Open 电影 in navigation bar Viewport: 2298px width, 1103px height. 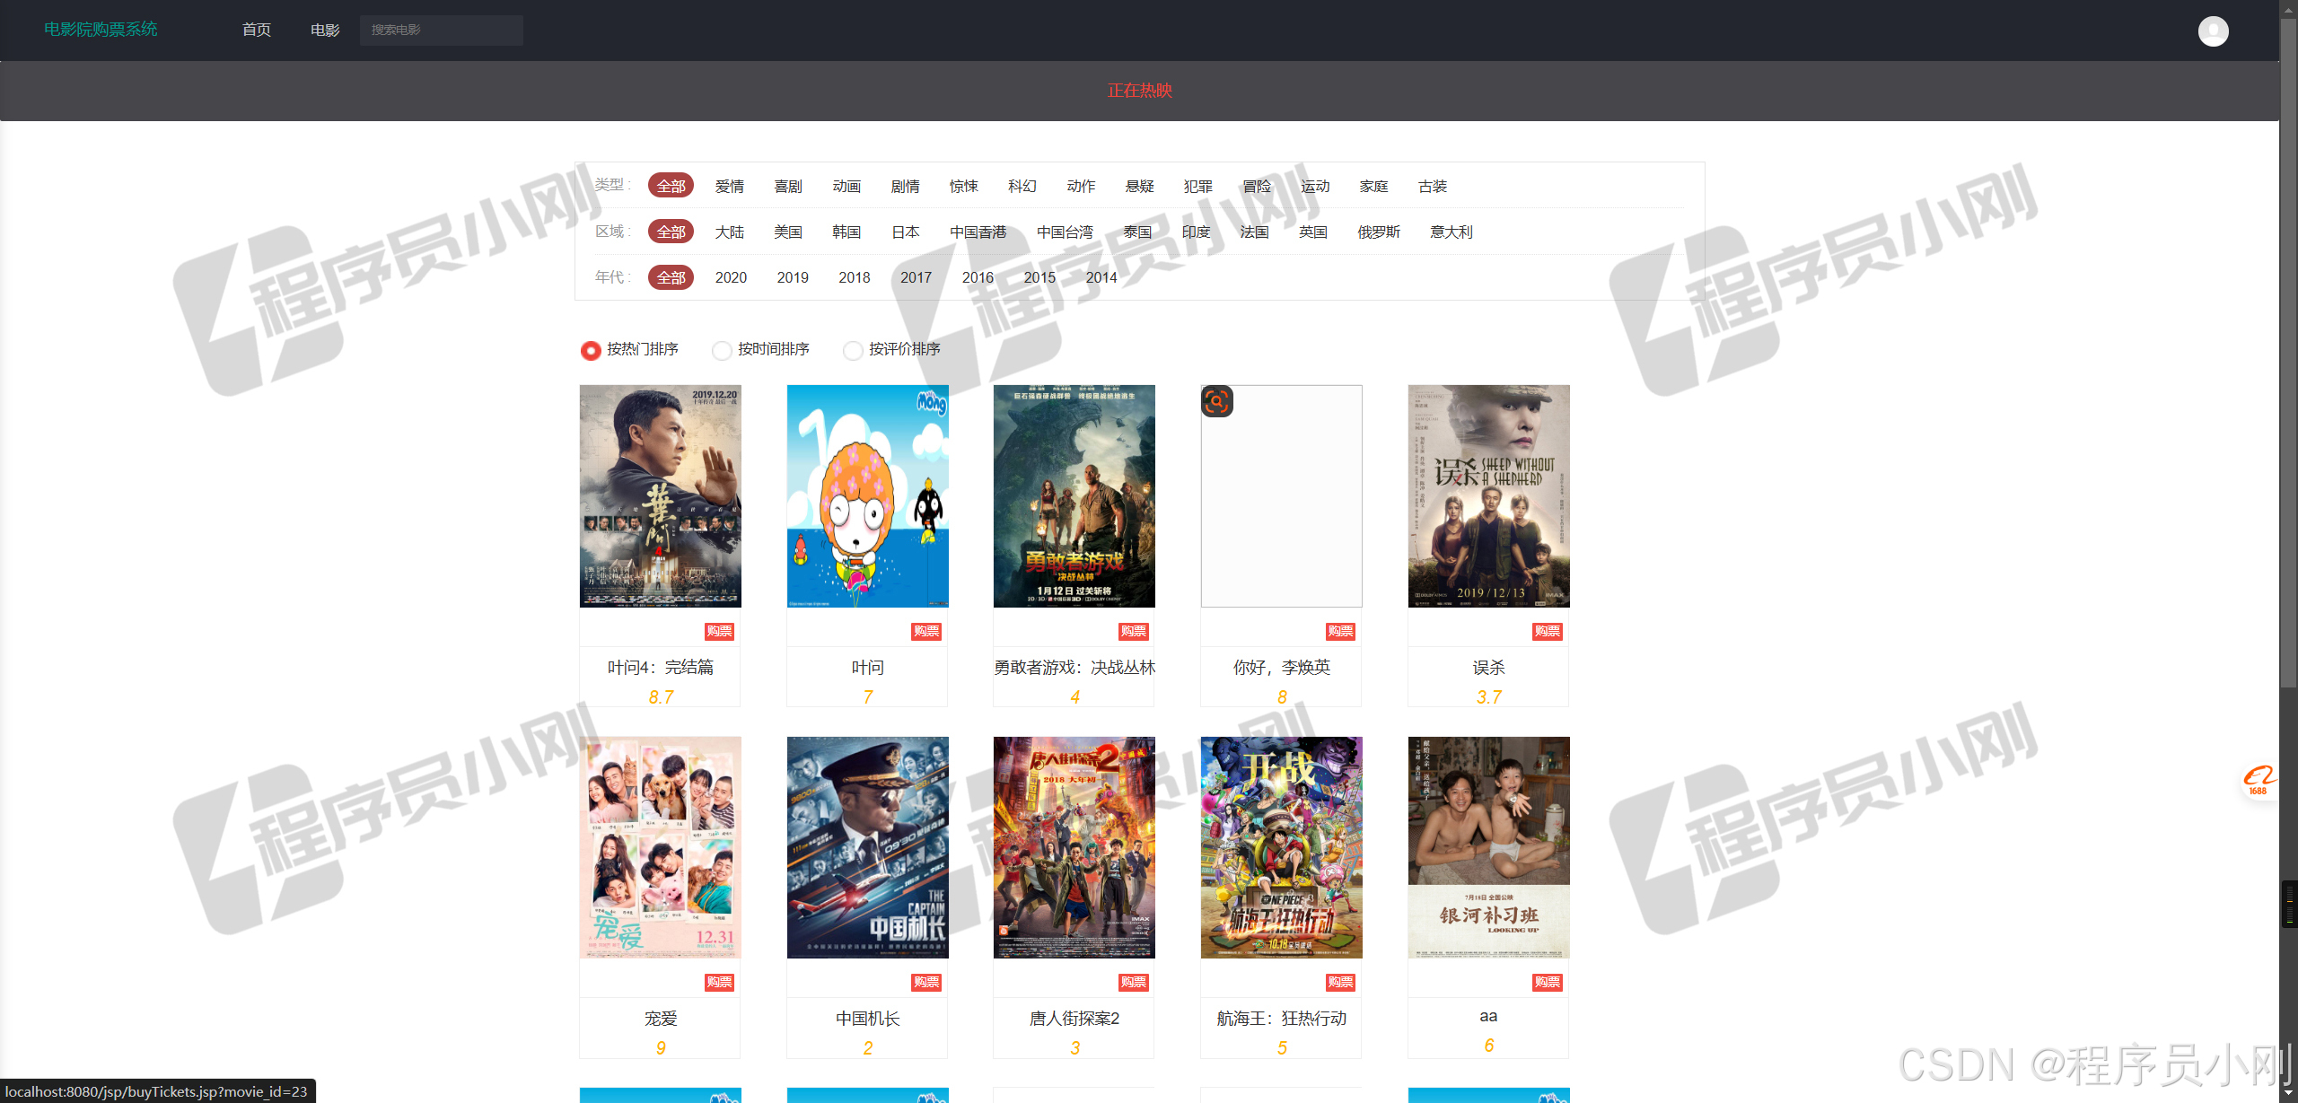pos(325,30)
